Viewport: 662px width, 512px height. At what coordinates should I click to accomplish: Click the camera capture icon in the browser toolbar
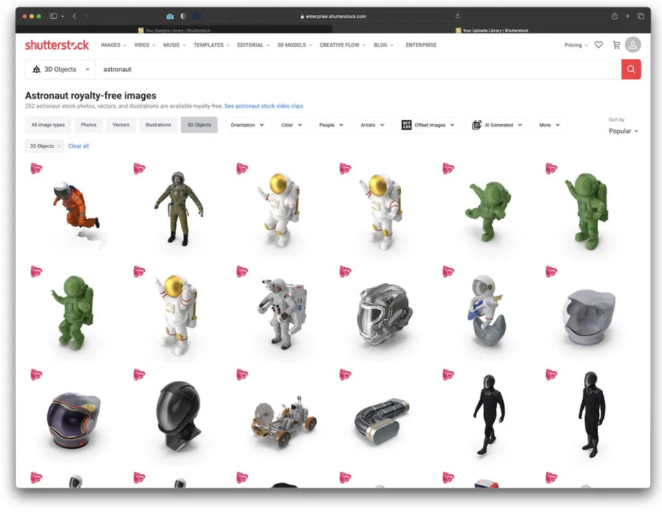pyautogui.click(x=170, y=16)
